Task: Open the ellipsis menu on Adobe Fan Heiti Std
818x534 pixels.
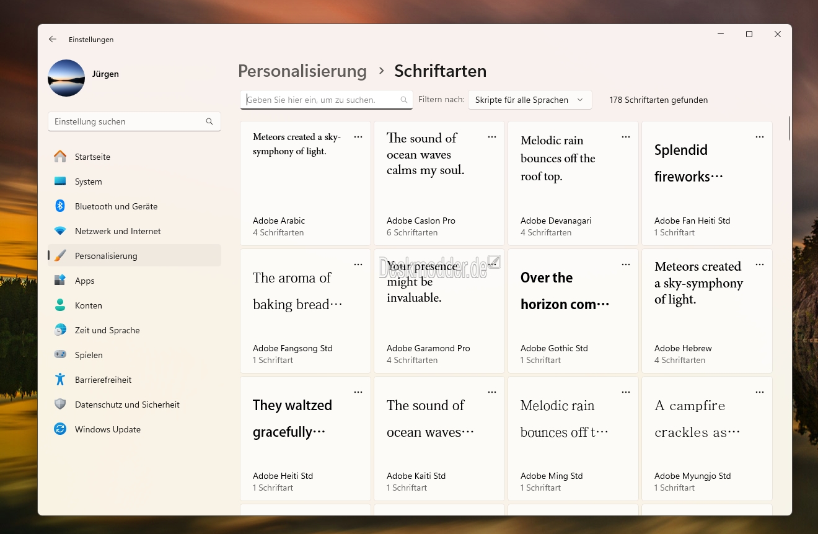Action: tap(760, 137)
